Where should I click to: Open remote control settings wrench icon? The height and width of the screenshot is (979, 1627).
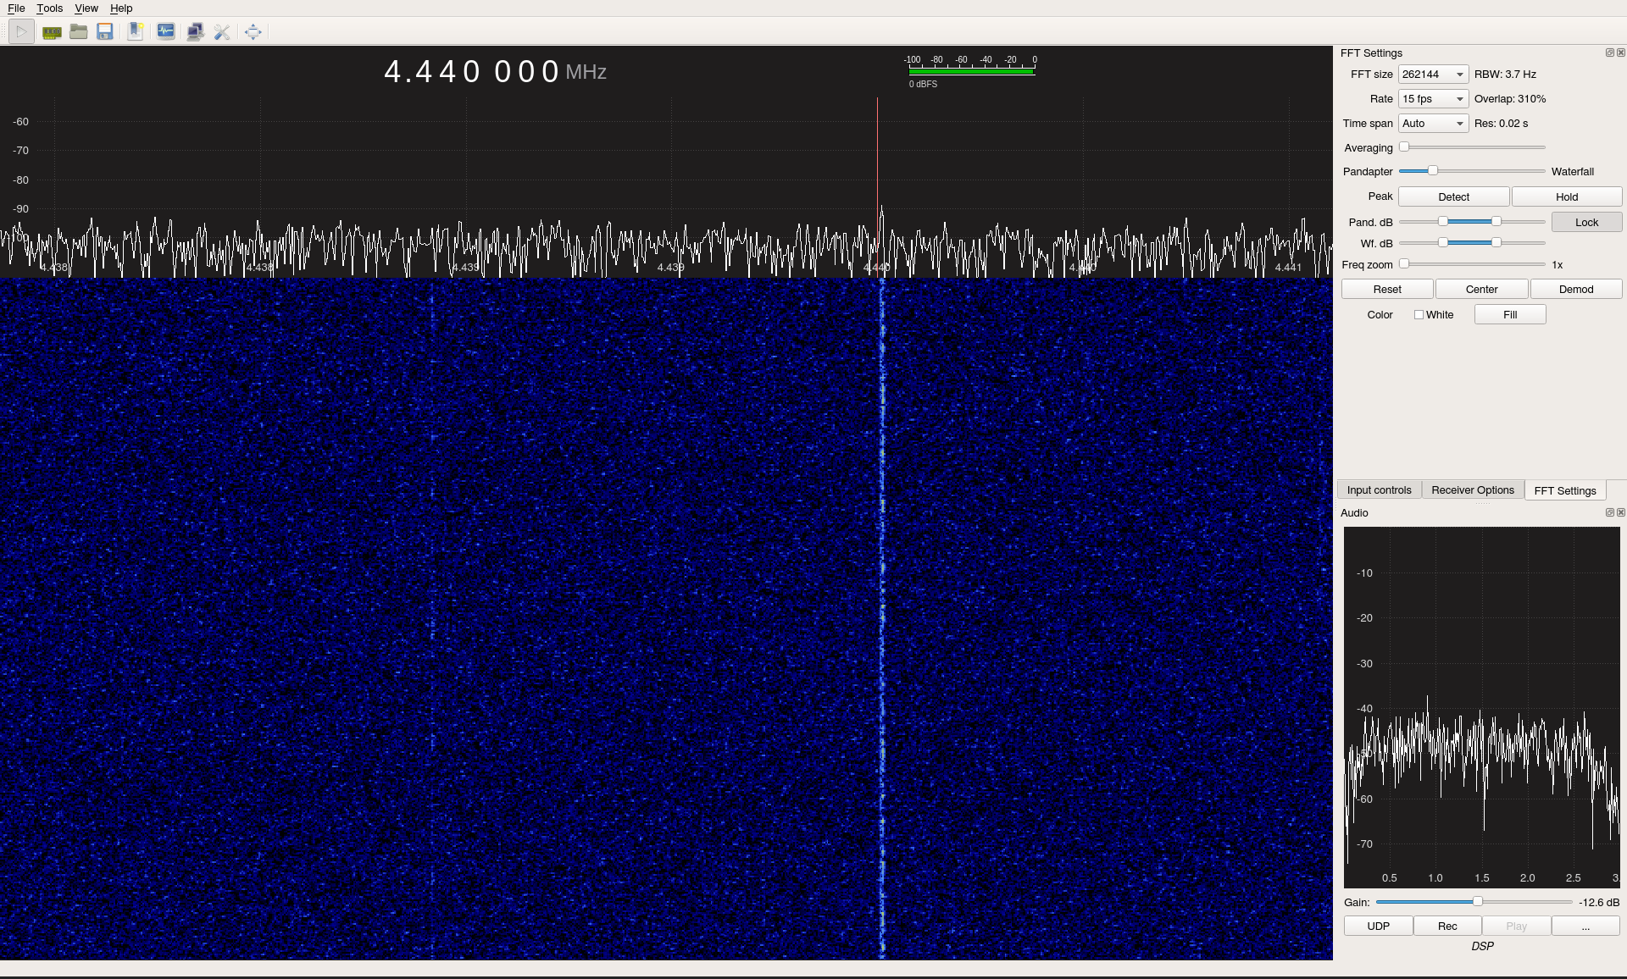pos(222,32)
